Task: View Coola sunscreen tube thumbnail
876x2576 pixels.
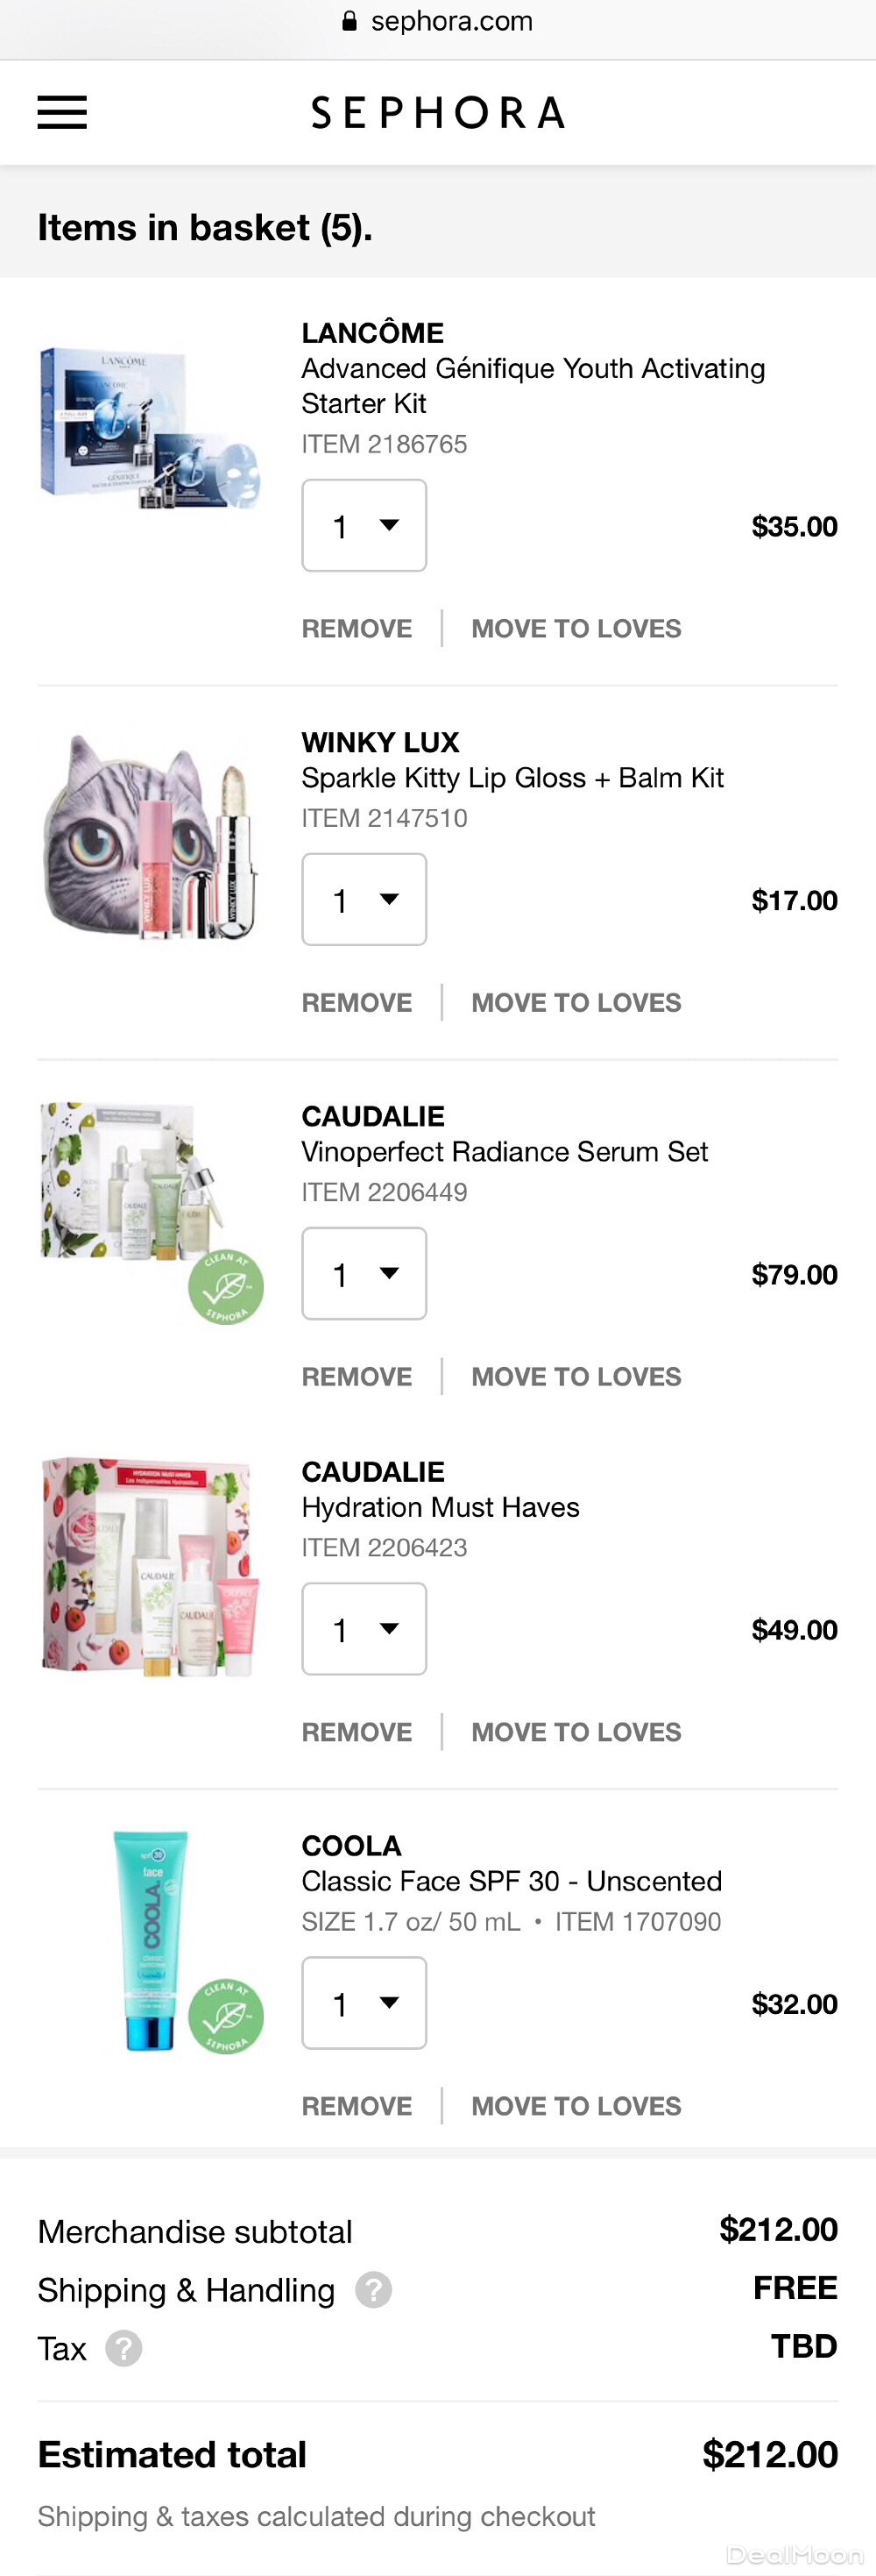Action: (152, 1940)
